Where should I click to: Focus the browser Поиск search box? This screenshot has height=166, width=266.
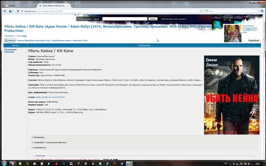(x=232, y=11)
